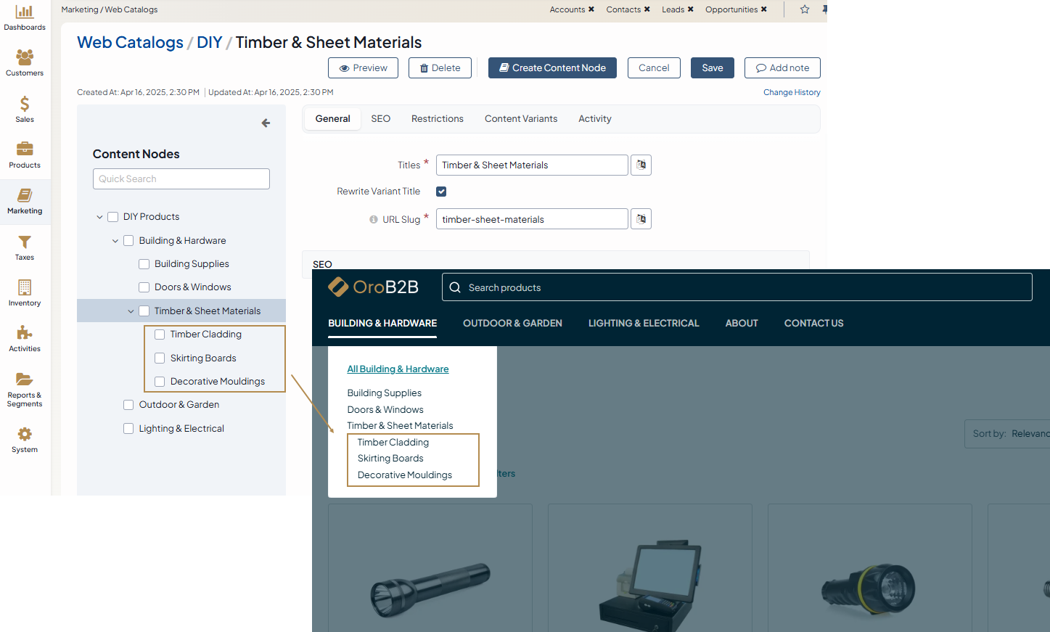Switch to the Restrictions tab
Viewport: 1050px width, 632px height.
click(437, 119)
